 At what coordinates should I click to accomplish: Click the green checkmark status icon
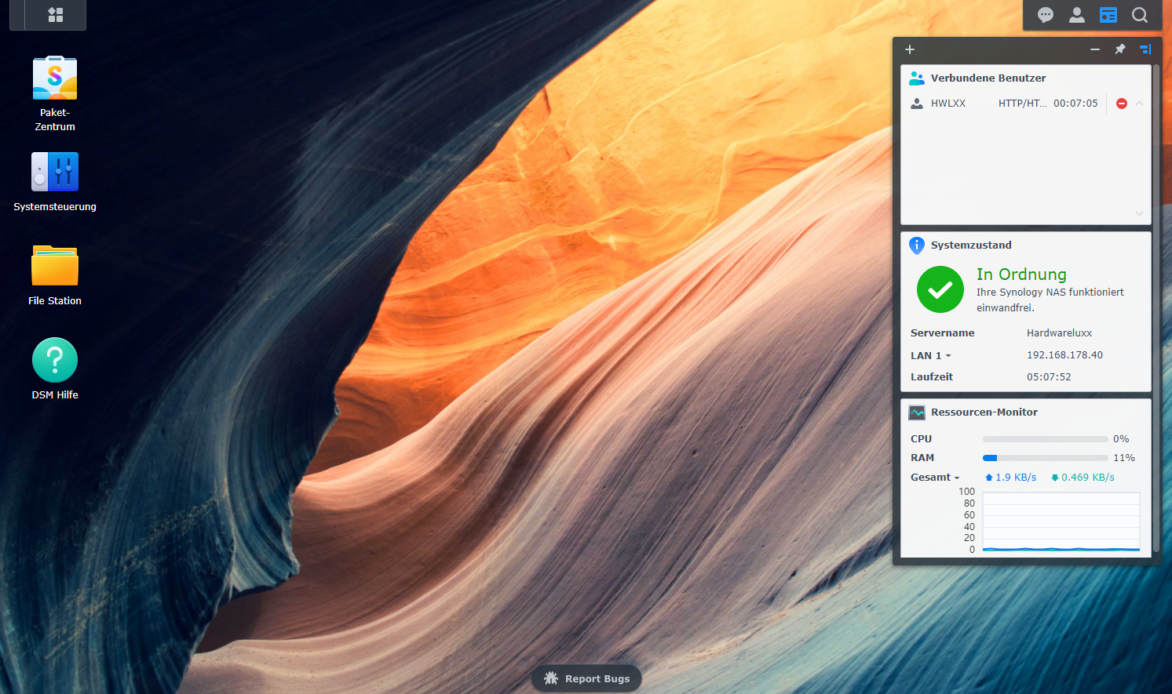point(940,289)
